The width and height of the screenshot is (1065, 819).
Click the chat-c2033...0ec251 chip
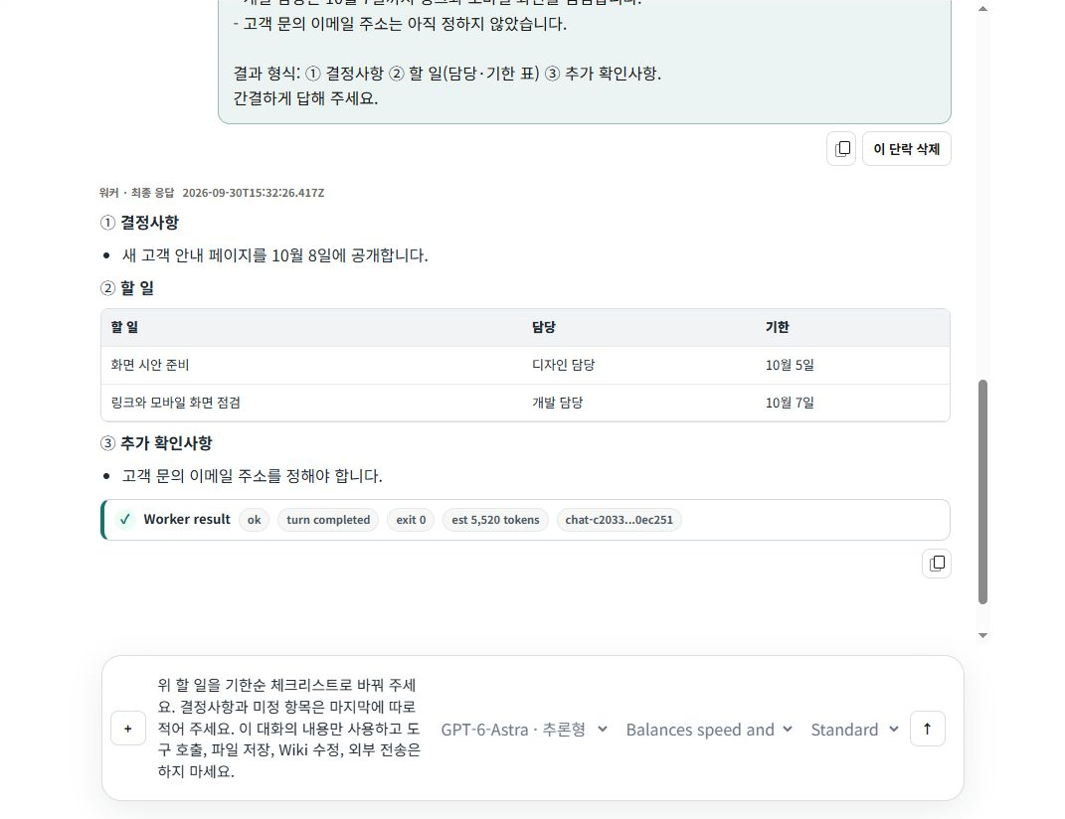[x=619, y=520]
